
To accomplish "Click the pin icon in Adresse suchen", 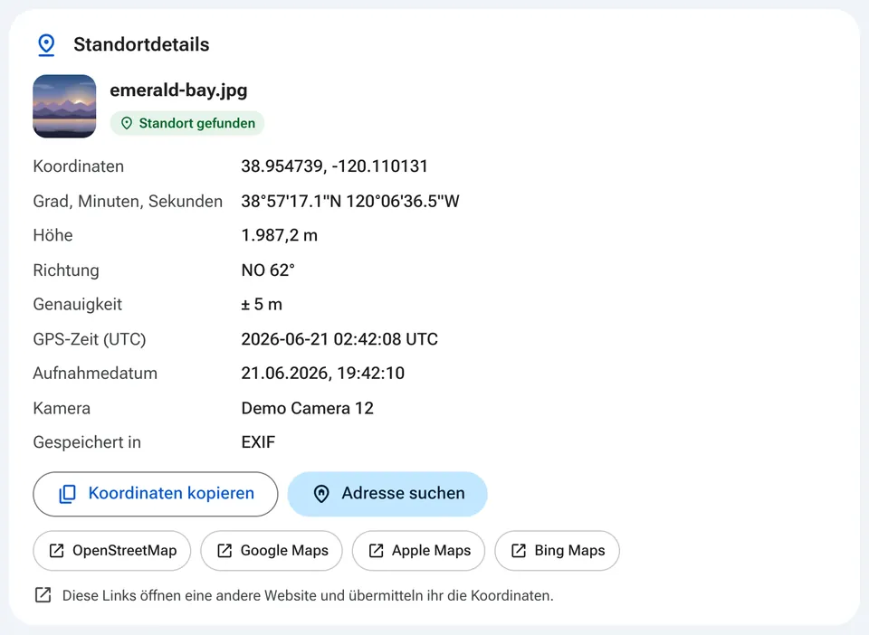I will pos(321,494).
